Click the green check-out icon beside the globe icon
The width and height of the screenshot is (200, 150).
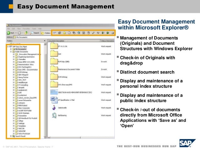(x=108, y=33)
